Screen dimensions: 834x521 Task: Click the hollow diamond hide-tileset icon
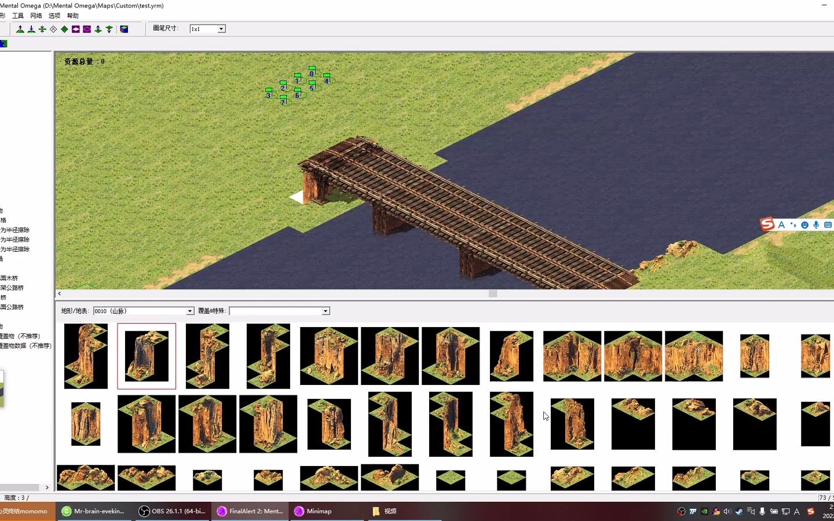point(53,29)
